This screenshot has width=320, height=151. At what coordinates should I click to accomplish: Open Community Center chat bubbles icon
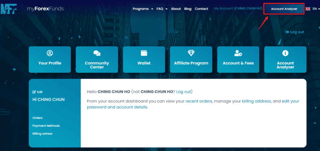click(x=97, y=53)
